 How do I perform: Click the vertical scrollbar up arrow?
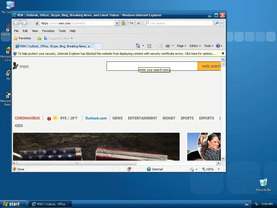223,59
